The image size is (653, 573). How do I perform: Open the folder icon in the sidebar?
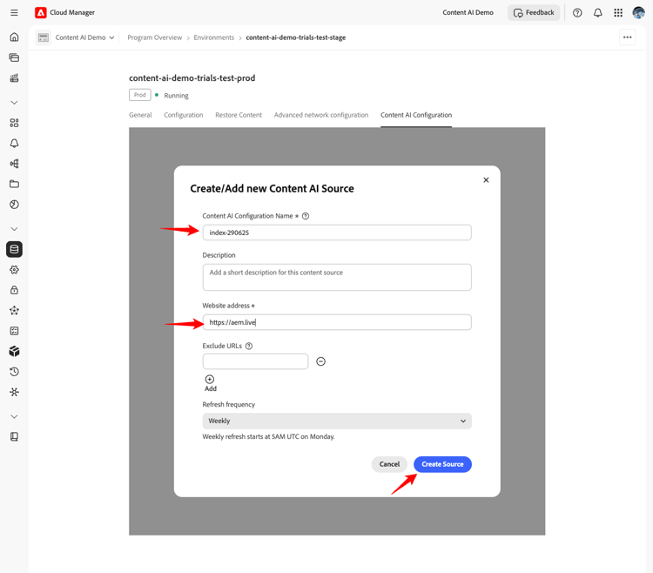pyautogui.click(x=14, y=184)
